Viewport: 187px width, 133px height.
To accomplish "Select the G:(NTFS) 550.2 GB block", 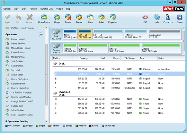I will click(93, 48).
